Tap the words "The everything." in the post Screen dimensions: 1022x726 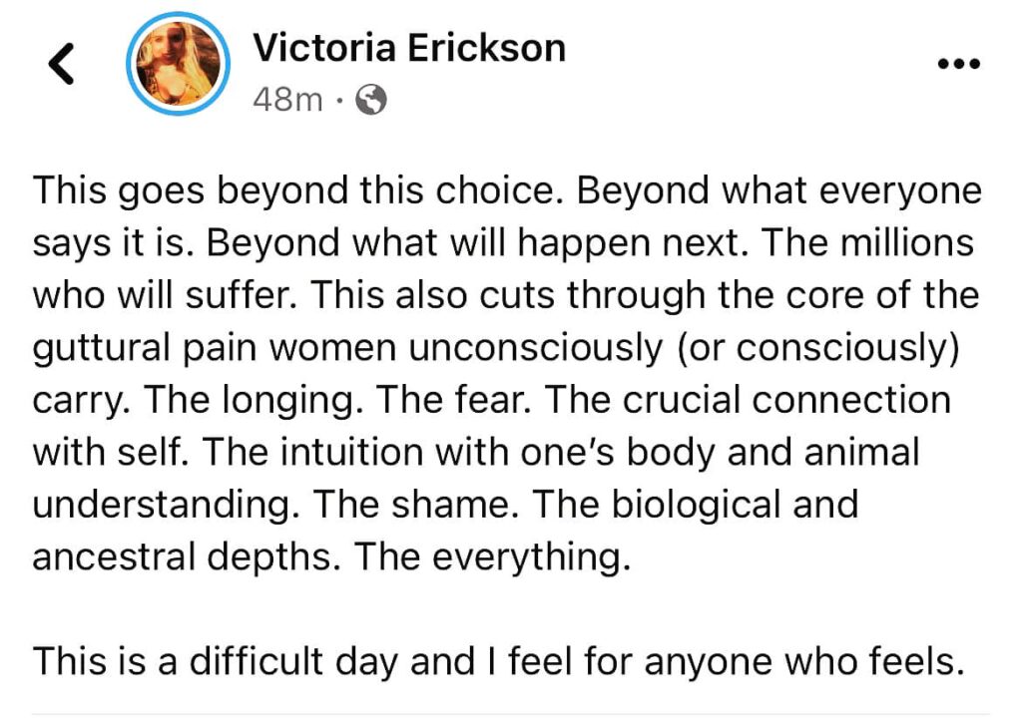click(x=494, y=556)
